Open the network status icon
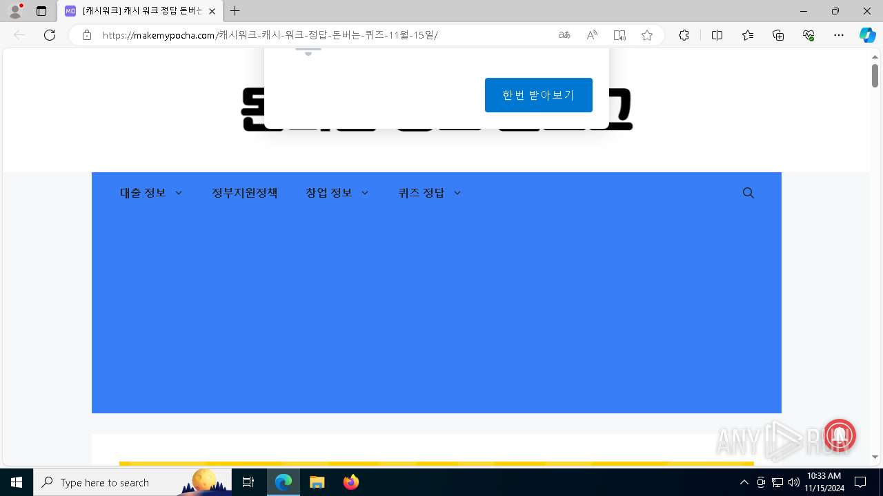Viewport: 883px width, 496px height. pyautogui.click(x=777, y=482)
